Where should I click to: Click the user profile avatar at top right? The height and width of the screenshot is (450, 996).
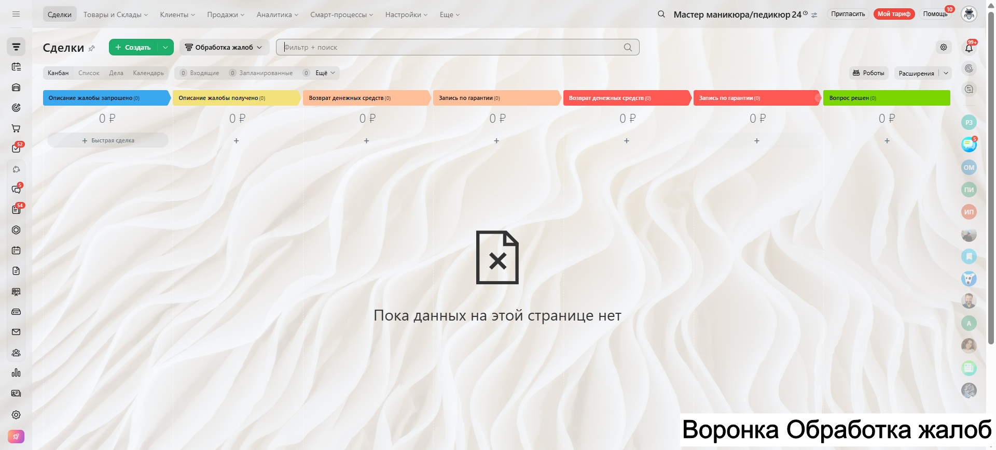(x=969, y=14)
